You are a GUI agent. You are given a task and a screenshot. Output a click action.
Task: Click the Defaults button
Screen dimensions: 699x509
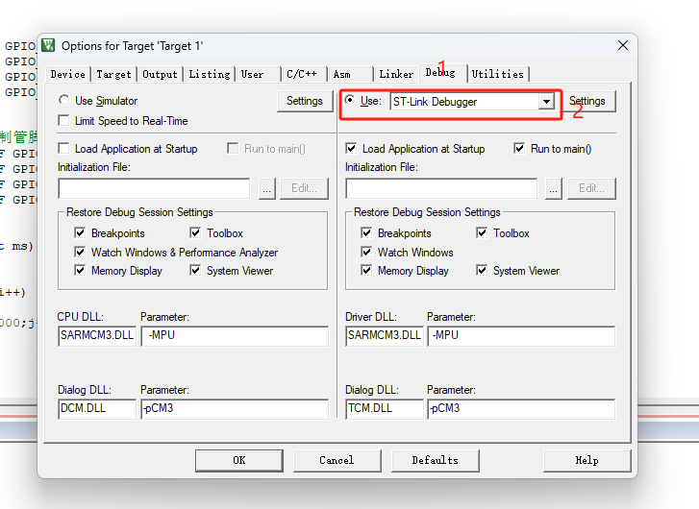[x=435, y=460]
